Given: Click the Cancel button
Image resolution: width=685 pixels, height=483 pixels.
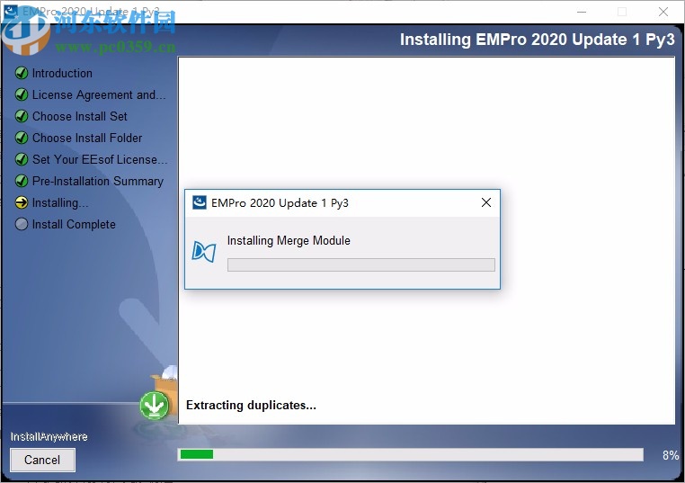Looking at the screenshot, I should coord(42,460).
